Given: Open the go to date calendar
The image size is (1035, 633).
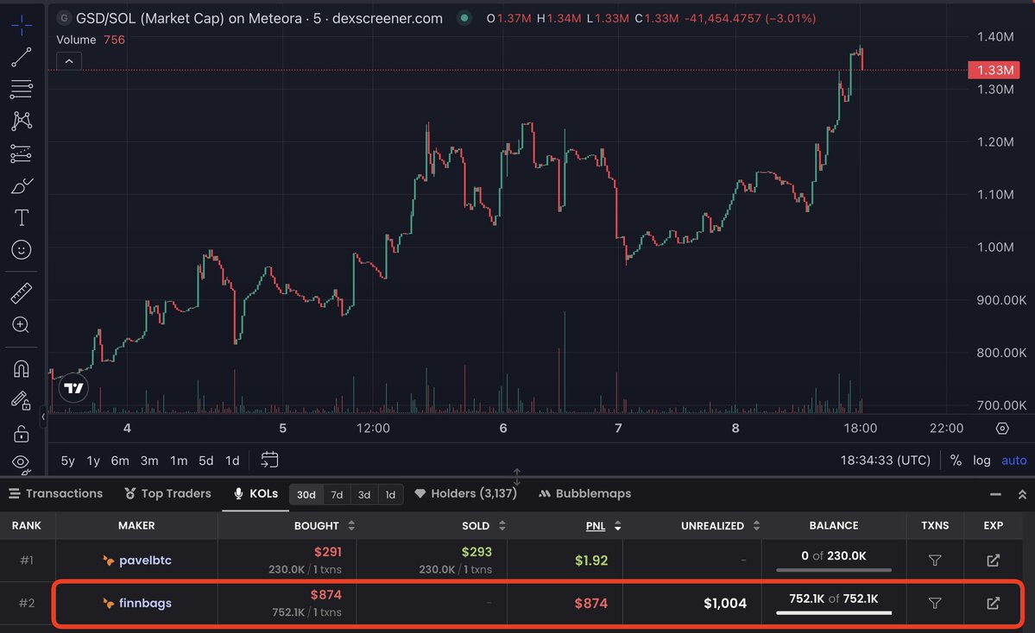Looking at the screenshot, I should tap(269, 460).
